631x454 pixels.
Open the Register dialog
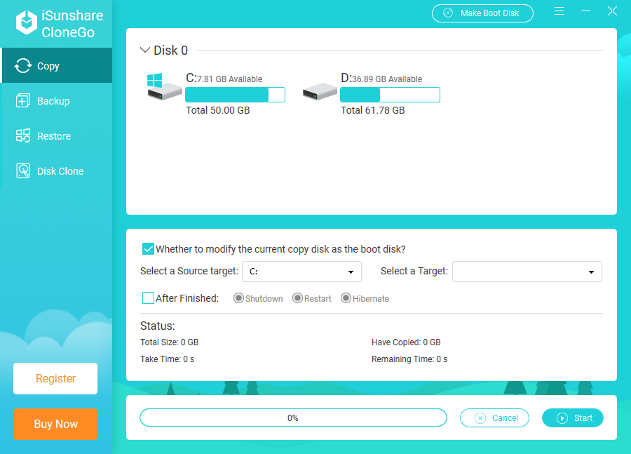(55, 378)
